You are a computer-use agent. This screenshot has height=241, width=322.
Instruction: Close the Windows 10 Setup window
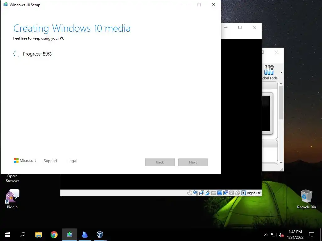214,5
